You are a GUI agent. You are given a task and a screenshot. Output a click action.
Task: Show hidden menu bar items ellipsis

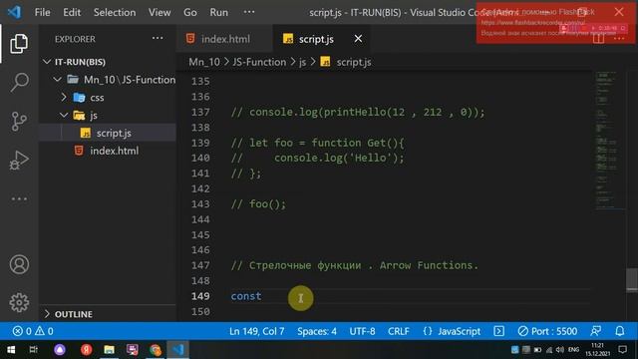pos(249,12)
